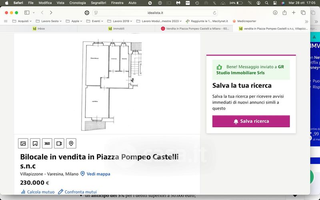Show Safari tab overview

(303, 13)
